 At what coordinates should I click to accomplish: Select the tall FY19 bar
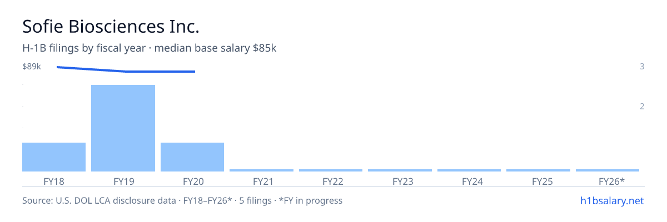[x=123, y=128]
